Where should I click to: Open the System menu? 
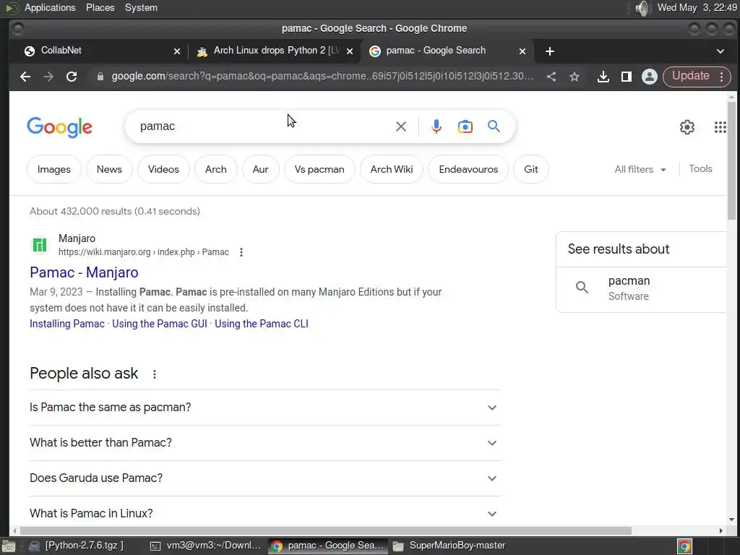point(141,7)
